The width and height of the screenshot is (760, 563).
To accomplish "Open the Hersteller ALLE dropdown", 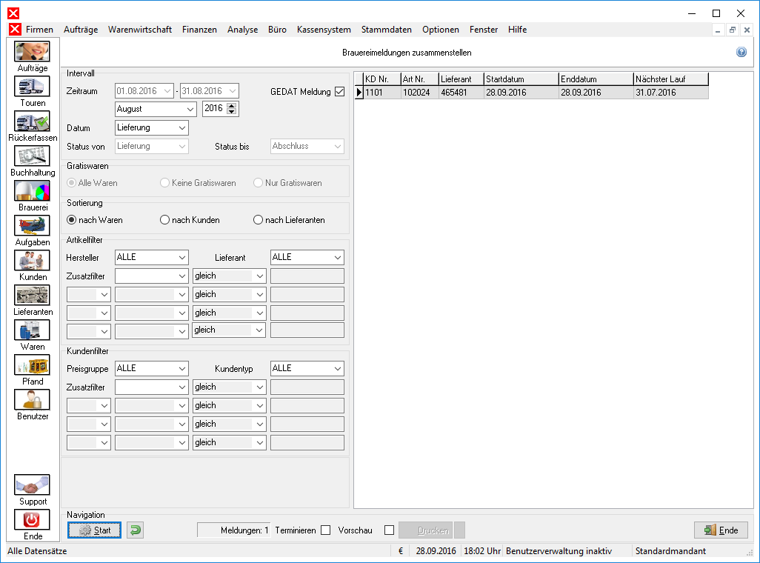I will click(152, 258).
